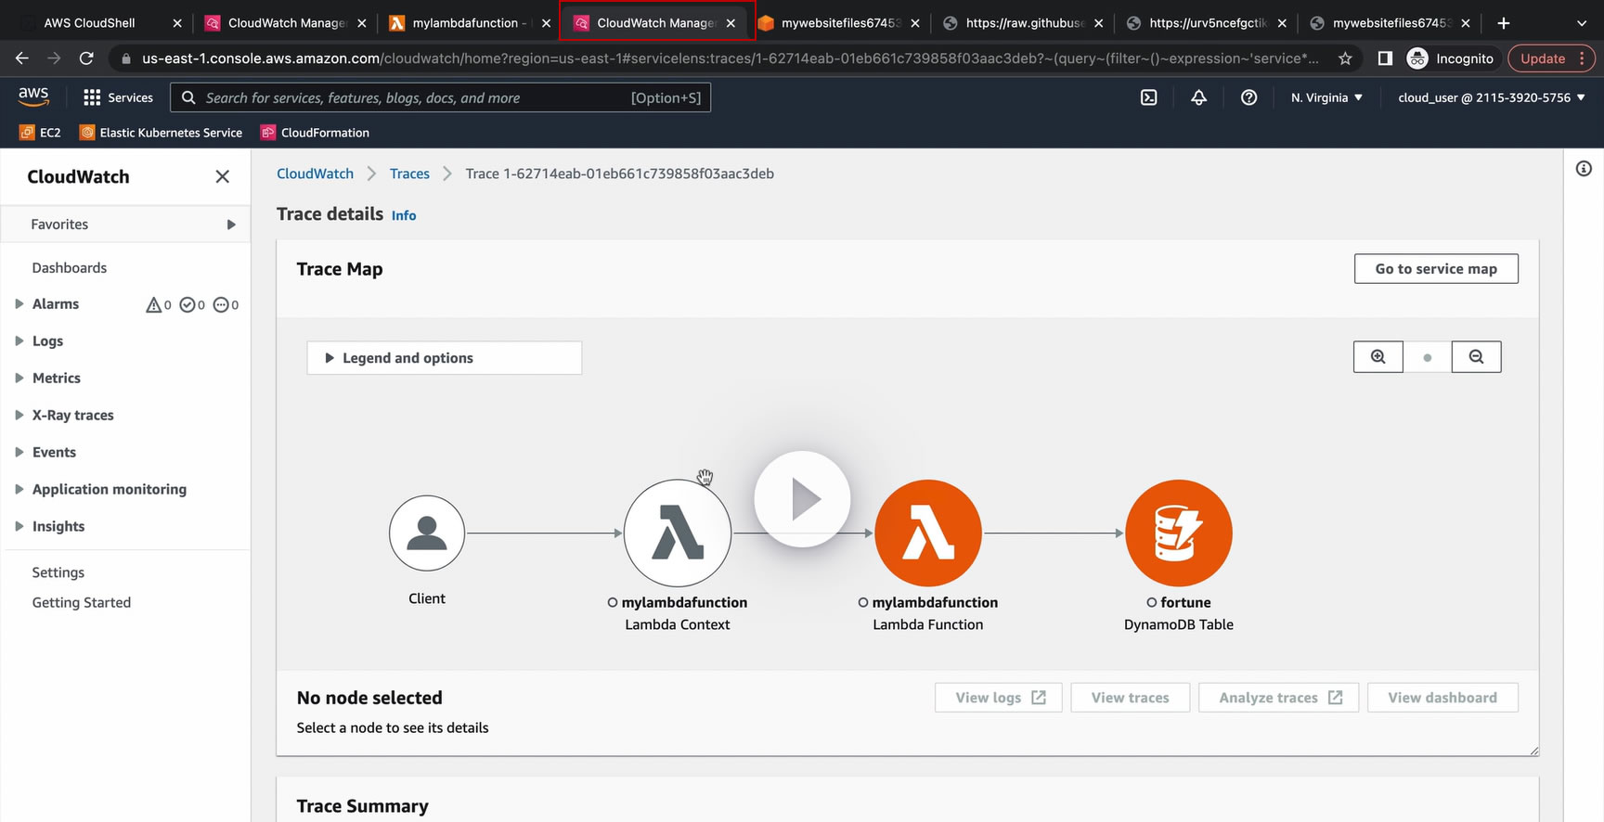Image resolution: width=1604 pixels, height=822 pixels.
Task: Open the notifications bell icon
Action: point(1198,97)
